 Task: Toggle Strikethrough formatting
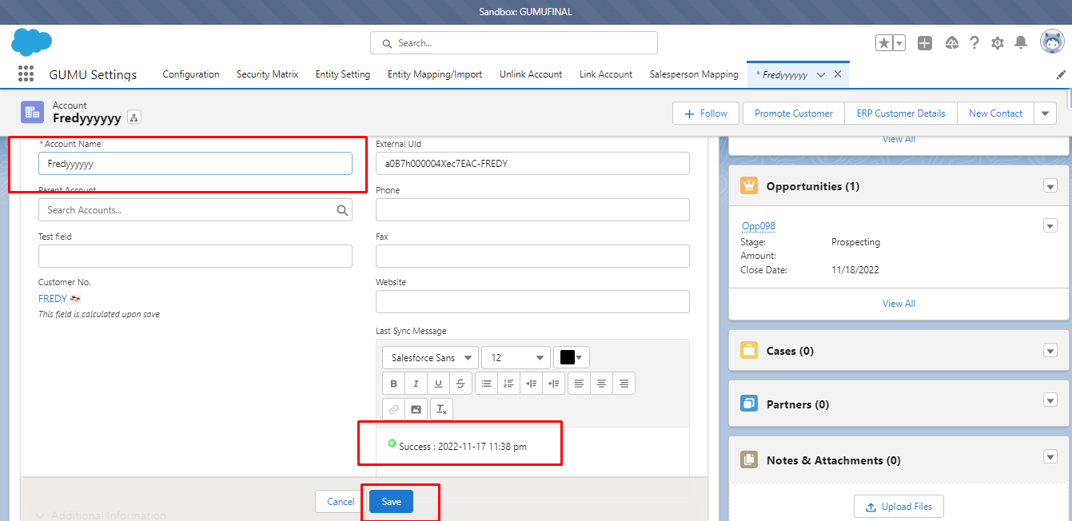[460, 384]
